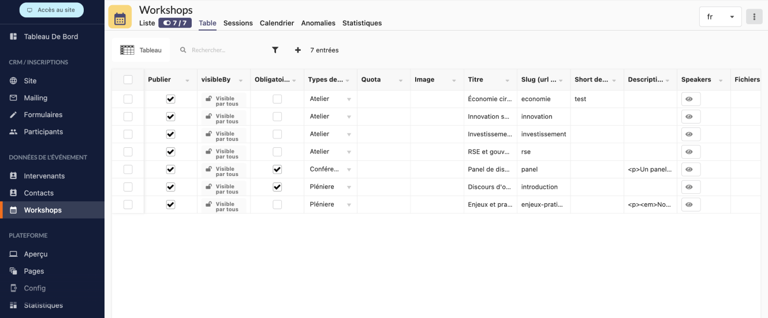This screenshot has height=318, width=768.
Task: Open the Titre column sort arrow
Action: coord(507,80)
